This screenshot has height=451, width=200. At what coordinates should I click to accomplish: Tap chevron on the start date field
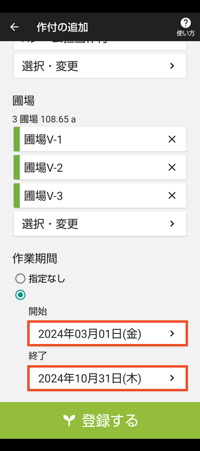coord(172,334)
